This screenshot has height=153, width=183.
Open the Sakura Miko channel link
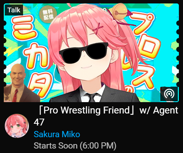(57, 134)
